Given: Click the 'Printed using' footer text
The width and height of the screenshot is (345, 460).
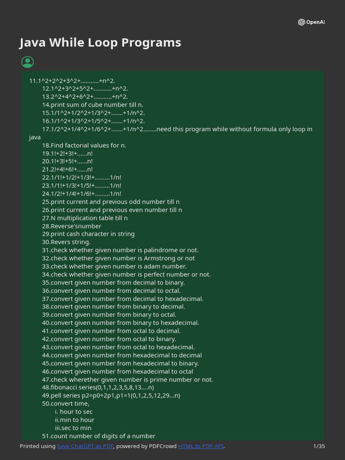Looking at the screenshot, I should pos(38,446).
